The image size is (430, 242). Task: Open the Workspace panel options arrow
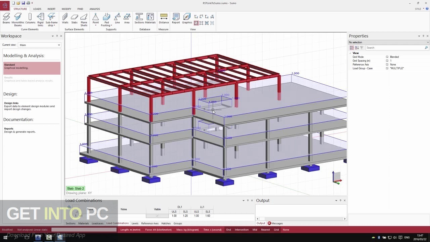click(x=52, y=36)
